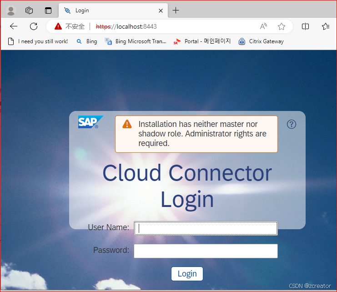
Task: Reload the page with refresh icon
Action: [x=34, y=26]
